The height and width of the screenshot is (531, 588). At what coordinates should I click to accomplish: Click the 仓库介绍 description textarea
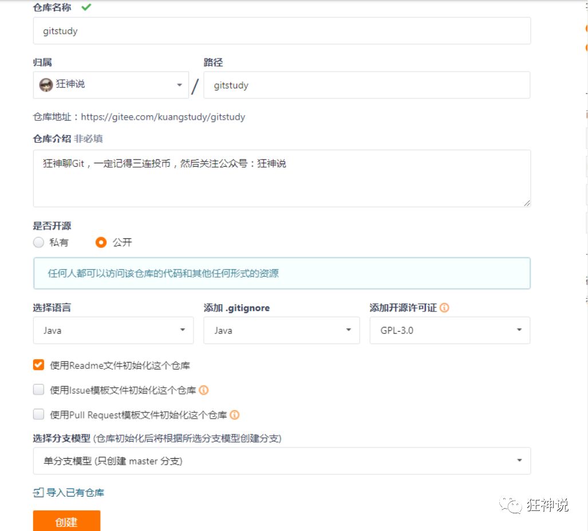tap(282, 178)
